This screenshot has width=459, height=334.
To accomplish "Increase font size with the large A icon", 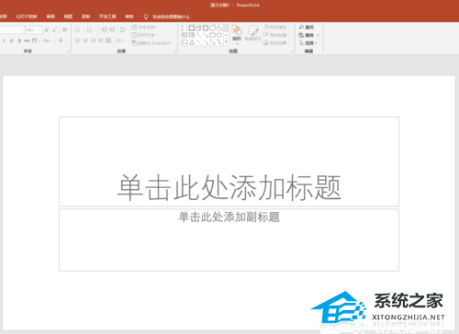I will click(x=47, y=30).
